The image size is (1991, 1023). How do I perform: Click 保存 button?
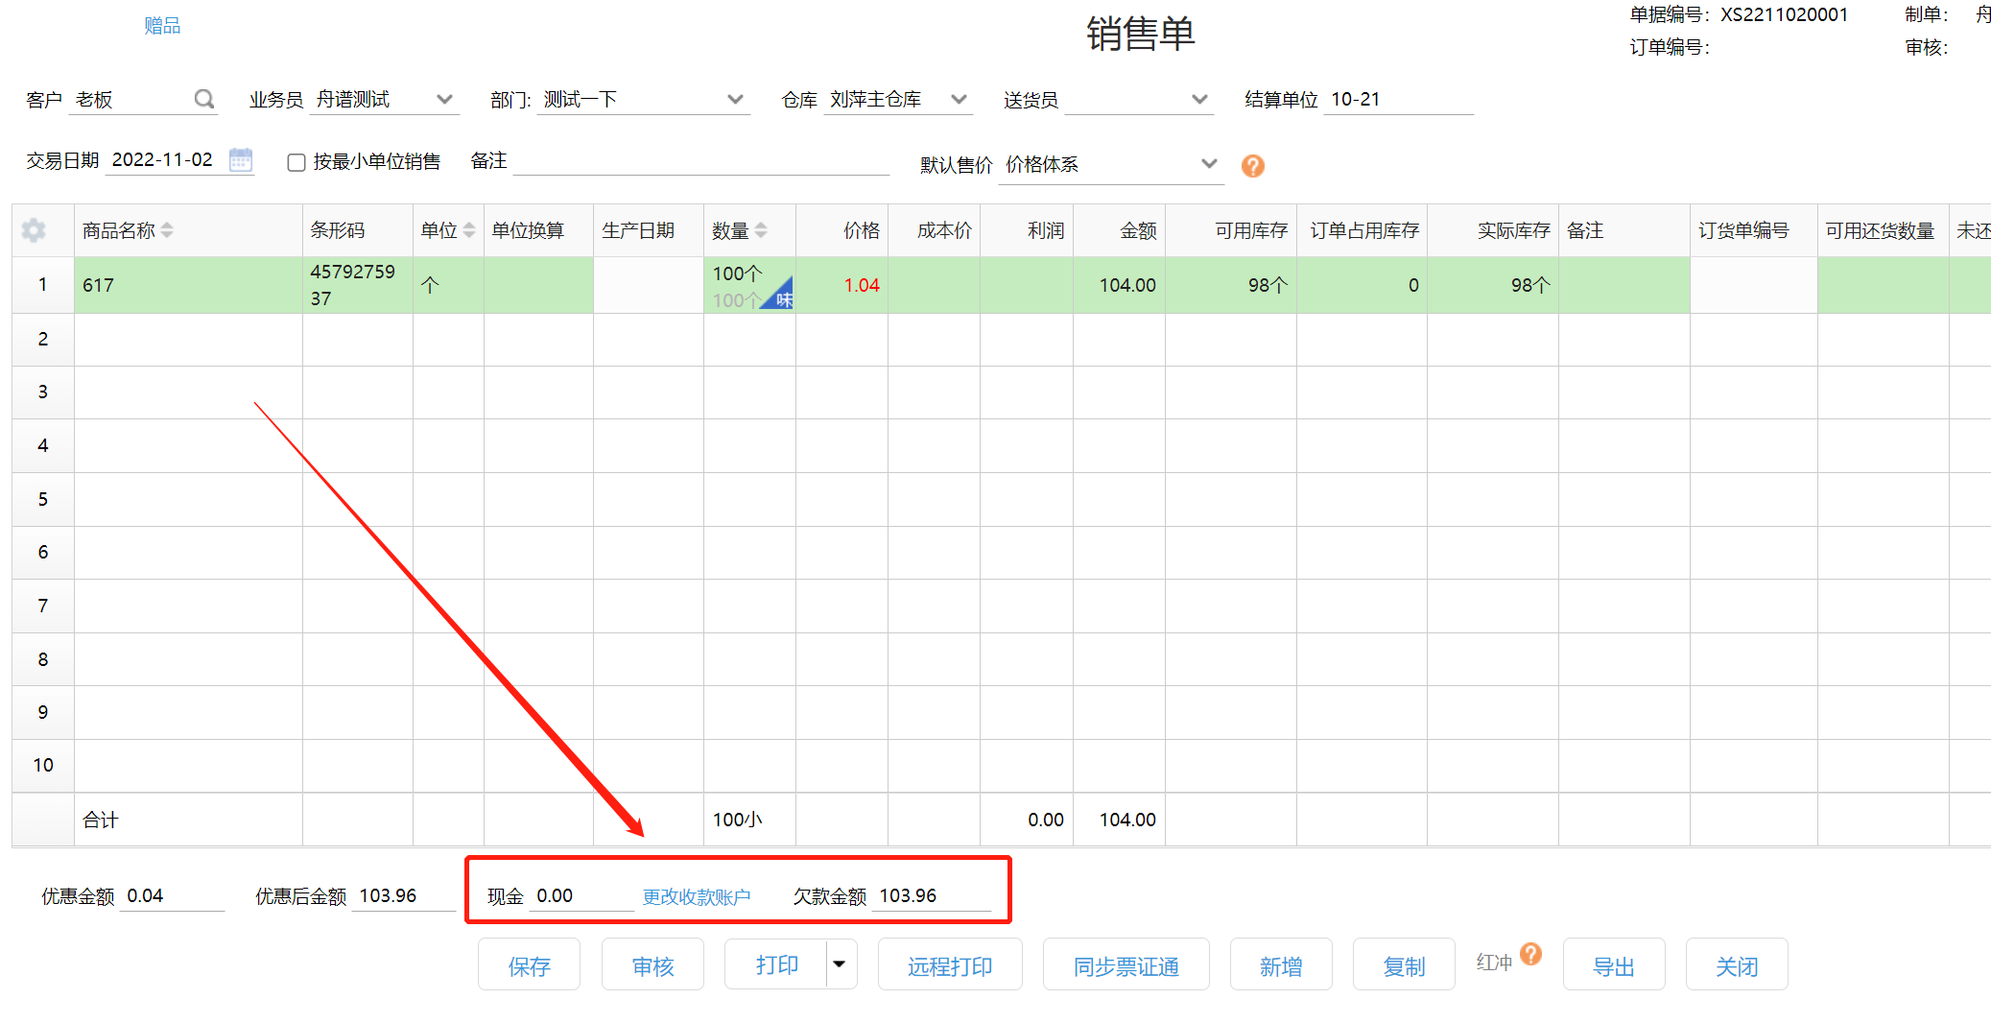[529, 965]
